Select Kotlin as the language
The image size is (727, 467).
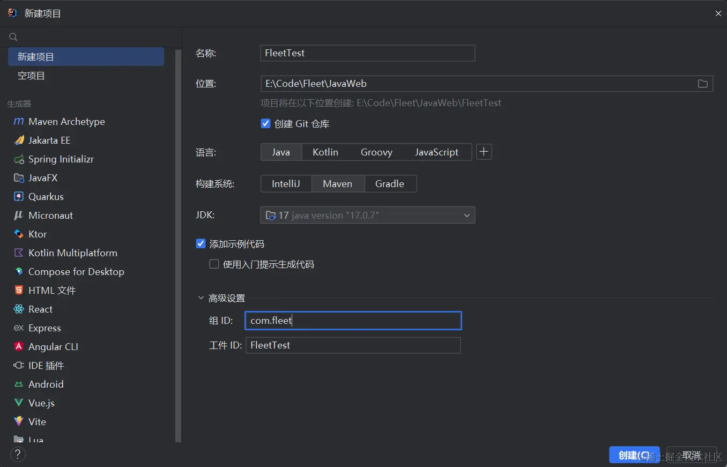point(325,152)
